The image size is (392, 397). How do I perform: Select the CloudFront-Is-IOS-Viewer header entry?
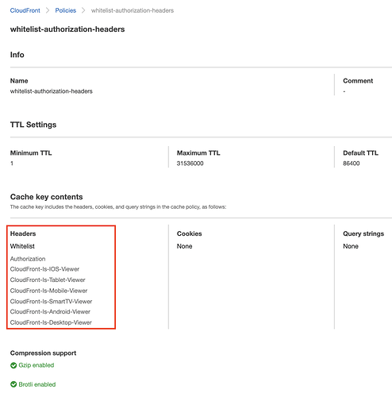tap(44, 269)
